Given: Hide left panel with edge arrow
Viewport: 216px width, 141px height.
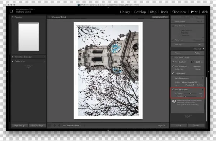Looking at the screenshot, I should tap(8, 72).
